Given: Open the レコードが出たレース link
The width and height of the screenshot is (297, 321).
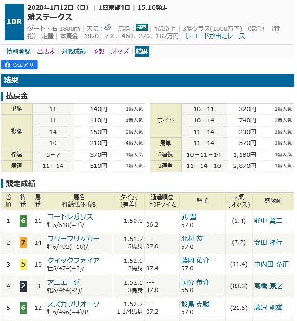Looking at the screenshot, I should point(216,36).
